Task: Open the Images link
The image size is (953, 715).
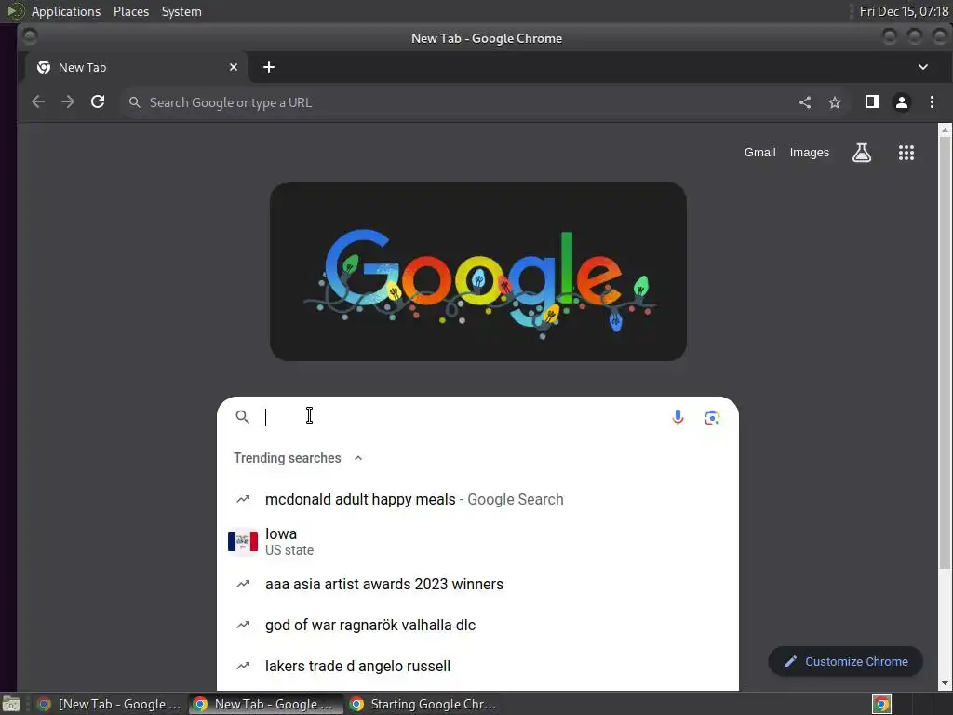Action: tap(809, 153)
